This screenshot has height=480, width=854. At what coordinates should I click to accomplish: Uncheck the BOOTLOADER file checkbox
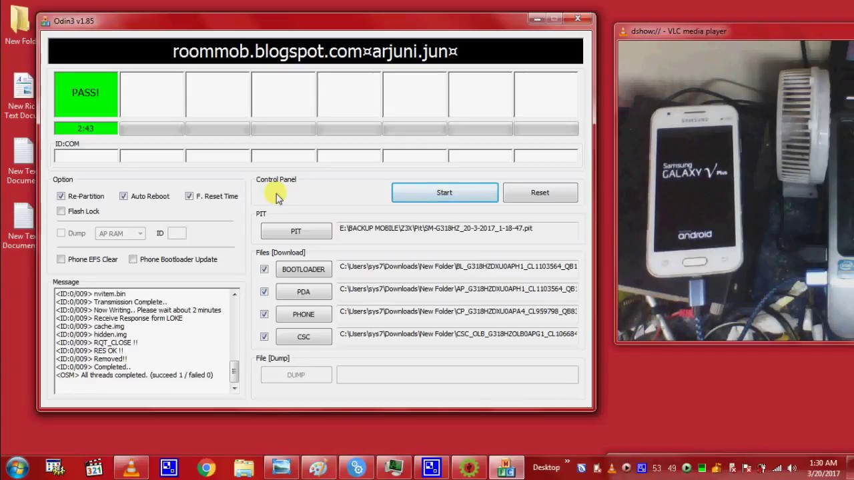click(x=264, y=269)
